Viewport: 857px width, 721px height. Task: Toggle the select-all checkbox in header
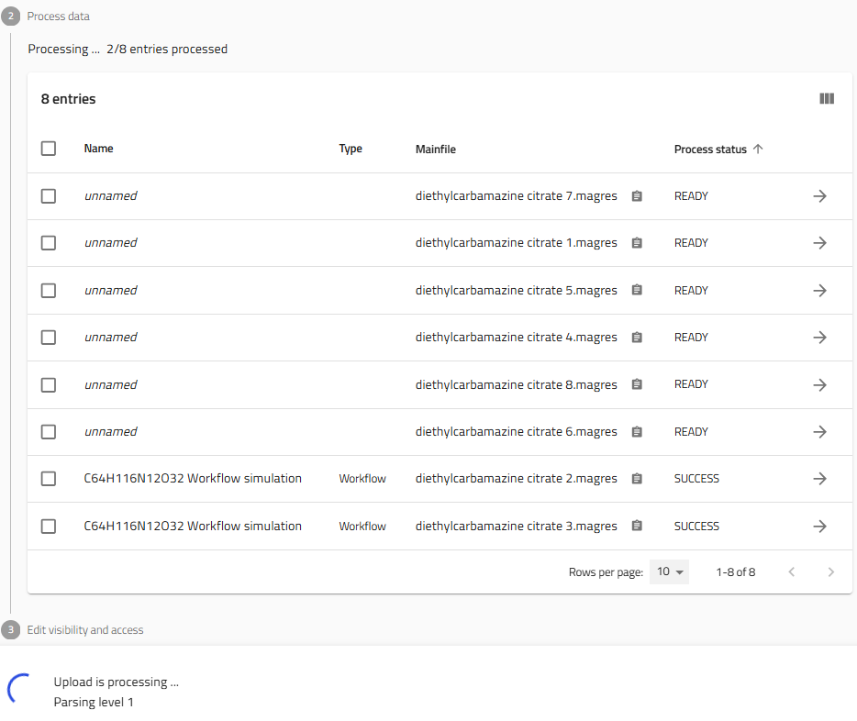49,149
